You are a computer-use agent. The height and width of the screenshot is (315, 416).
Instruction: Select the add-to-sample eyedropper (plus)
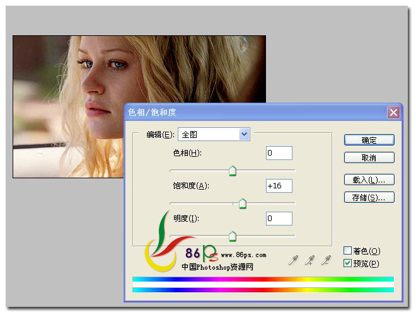(x=309, y=259)
